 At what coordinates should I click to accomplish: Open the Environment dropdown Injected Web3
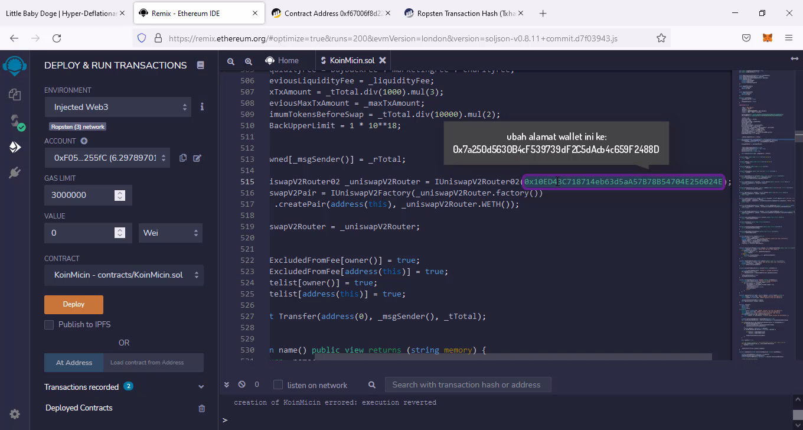118,107
